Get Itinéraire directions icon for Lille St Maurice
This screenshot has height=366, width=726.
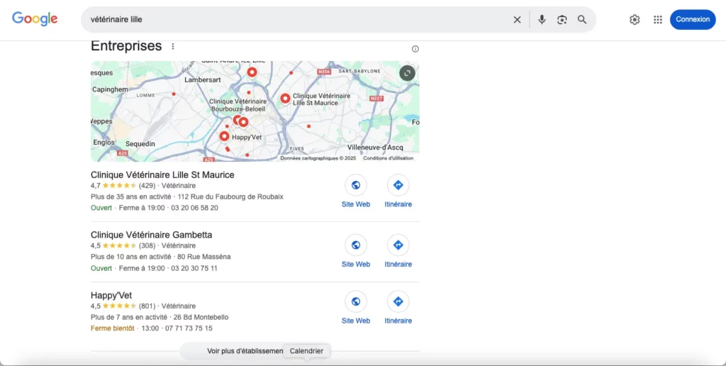click(x=398, y=185)
